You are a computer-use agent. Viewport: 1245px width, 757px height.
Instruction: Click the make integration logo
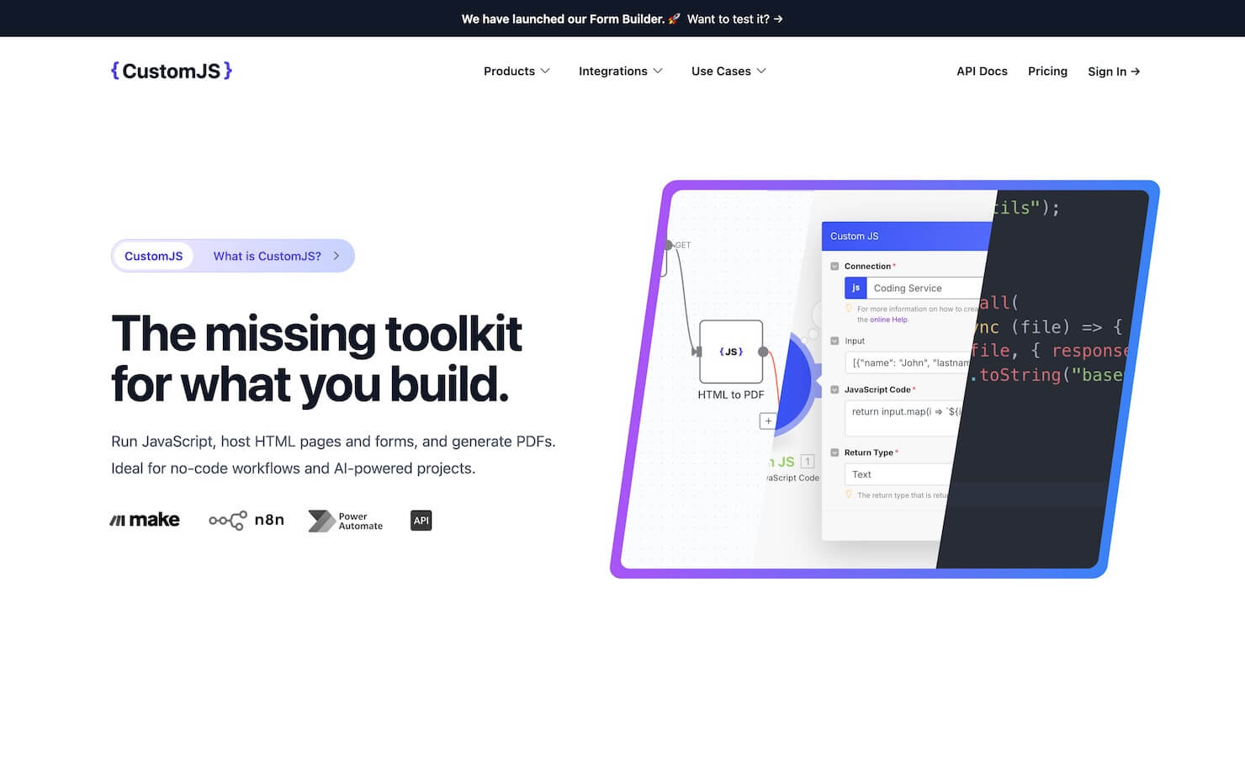145,519
